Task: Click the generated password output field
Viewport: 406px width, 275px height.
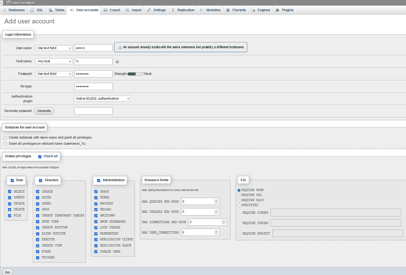Action: [93, 111]
